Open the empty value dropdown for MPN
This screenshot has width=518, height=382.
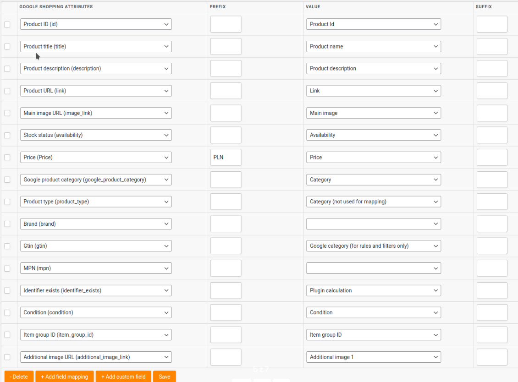(374, 268)
